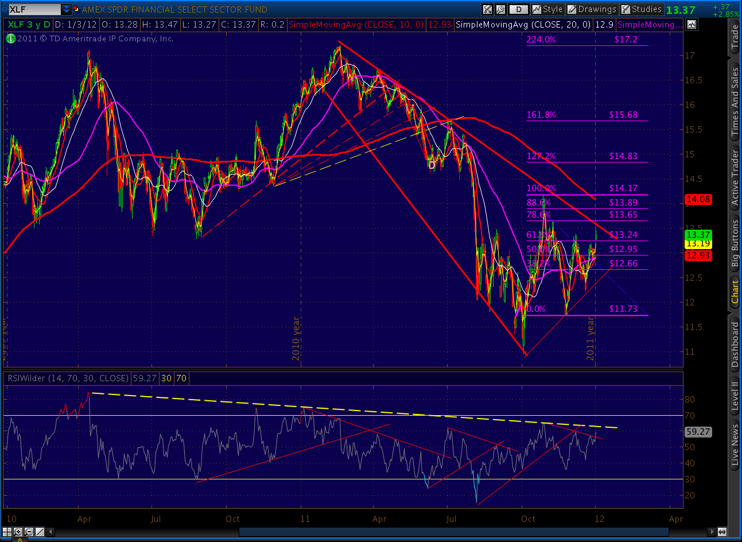Click the RSIWilder (14, 70, 30, CLOSE) label

[x=68, y=378]
